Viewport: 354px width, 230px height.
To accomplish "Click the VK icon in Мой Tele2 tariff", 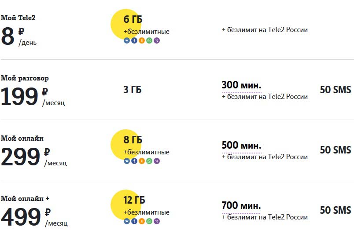I will 127,40.
